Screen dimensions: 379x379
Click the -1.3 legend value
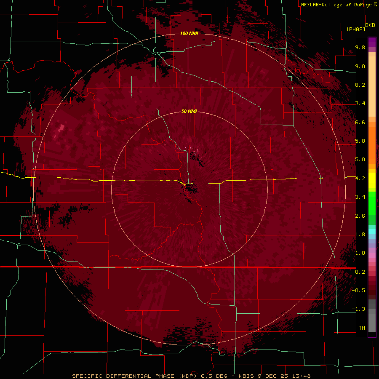pos(358,309)
